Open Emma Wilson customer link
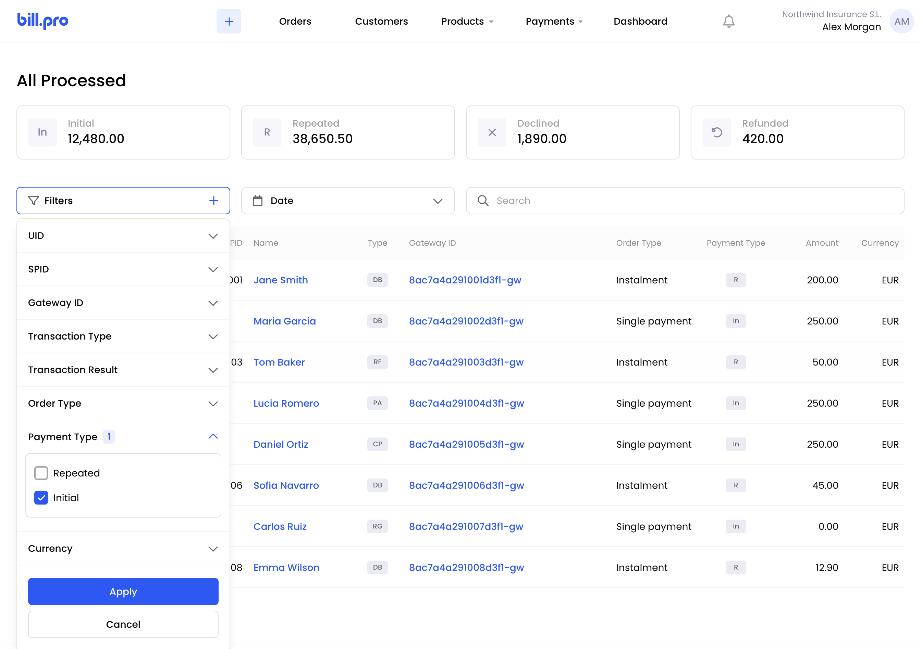Viewport: 921px width, 649px height. [x=286, y=568]
